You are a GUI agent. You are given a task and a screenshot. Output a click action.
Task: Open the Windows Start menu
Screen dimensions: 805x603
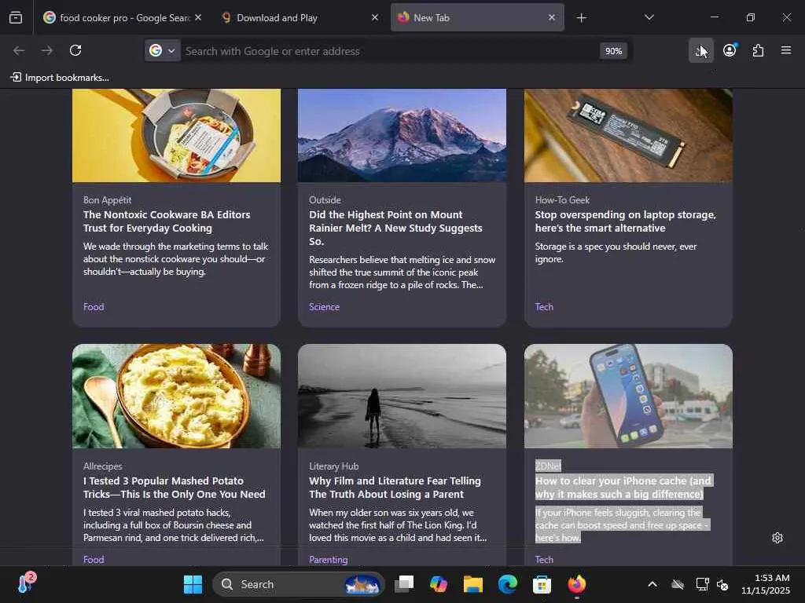coord(193,584)
